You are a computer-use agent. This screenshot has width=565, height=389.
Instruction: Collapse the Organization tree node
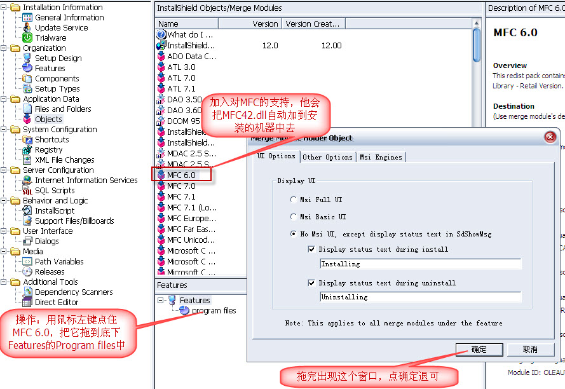(x=4, y=48)
